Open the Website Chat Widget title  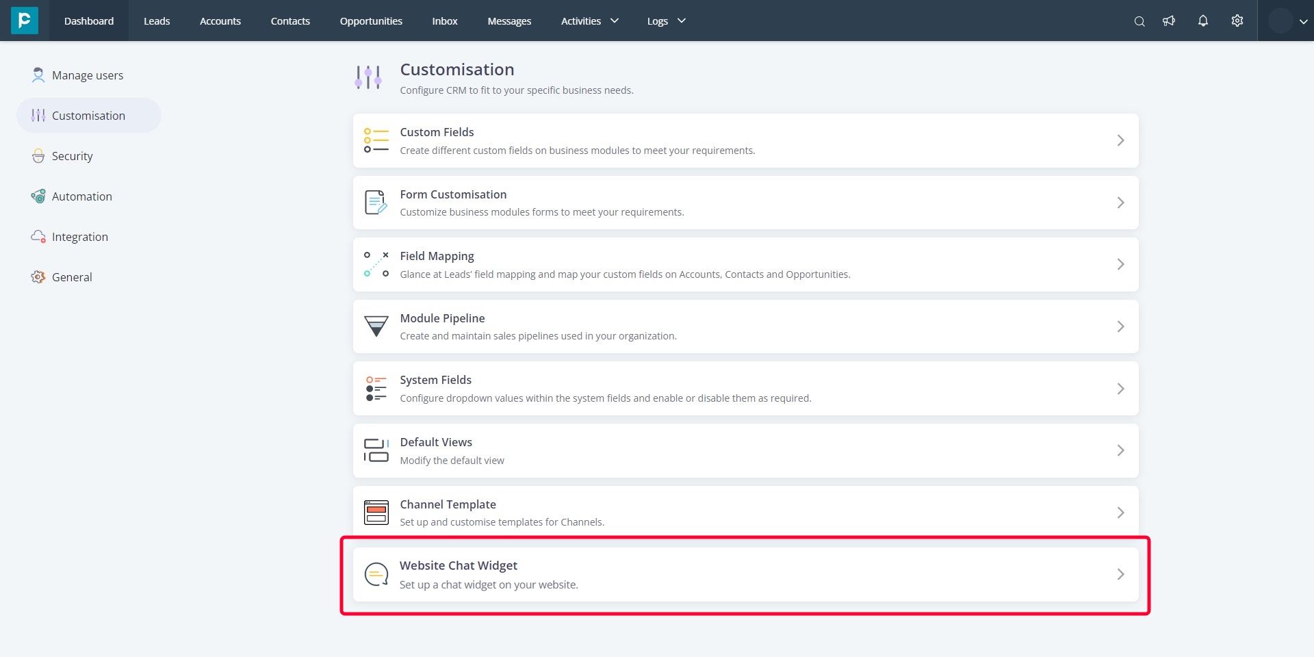(x=459, y=565)
